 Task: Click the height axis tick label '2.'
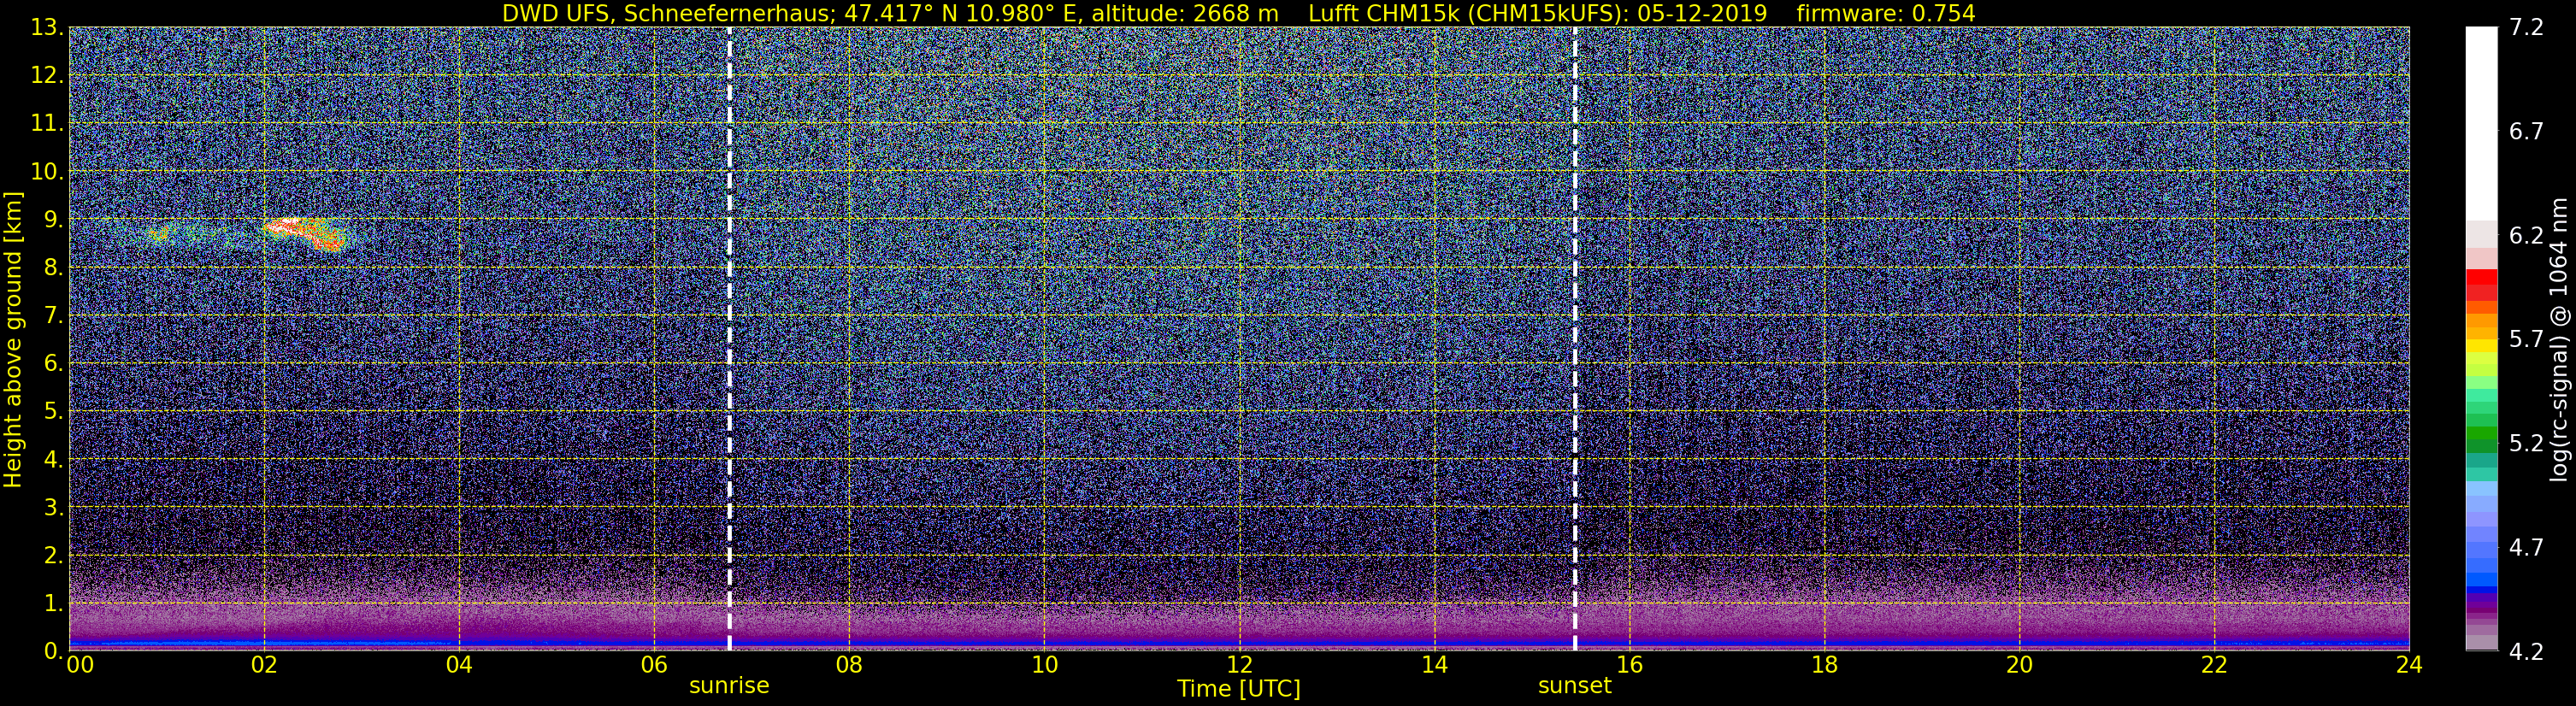click(x=53, y=556)
